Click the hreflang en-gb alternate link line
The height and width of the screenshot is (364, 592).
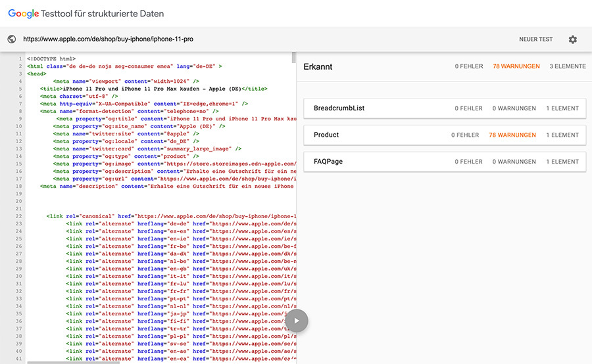pos(182,269)
